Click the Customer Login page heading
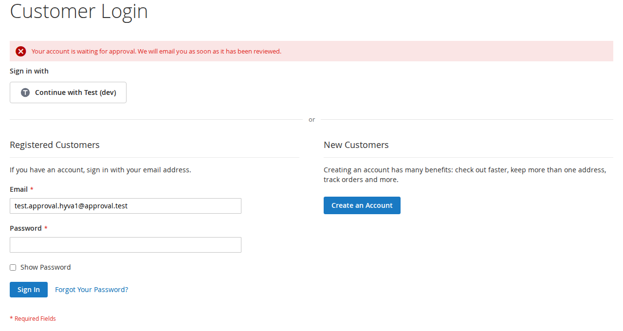Viewport: 623px width, 331px height. (79, 11)
